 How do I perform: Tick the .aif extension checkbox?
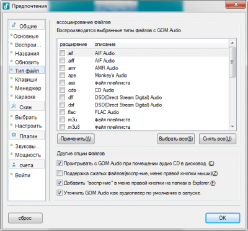pos(62,53)
